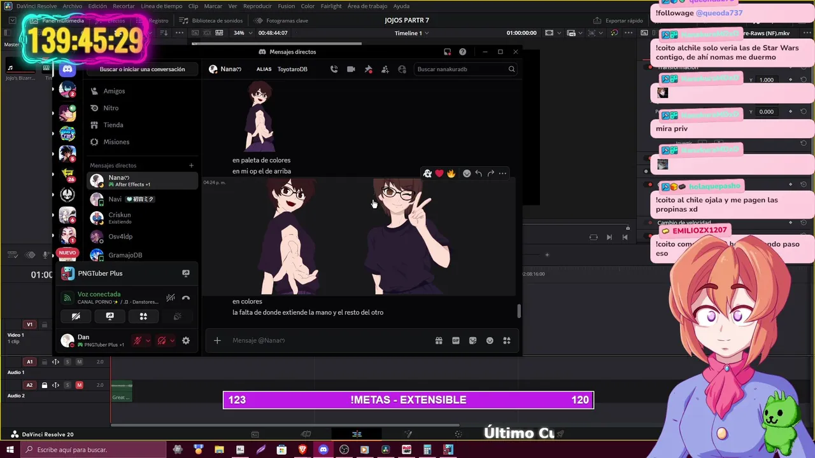Viewport: 815px width, 458px height.
Task: Open Fotogramas clave panel
Action: pyautogui.click(x=281, y=20)
